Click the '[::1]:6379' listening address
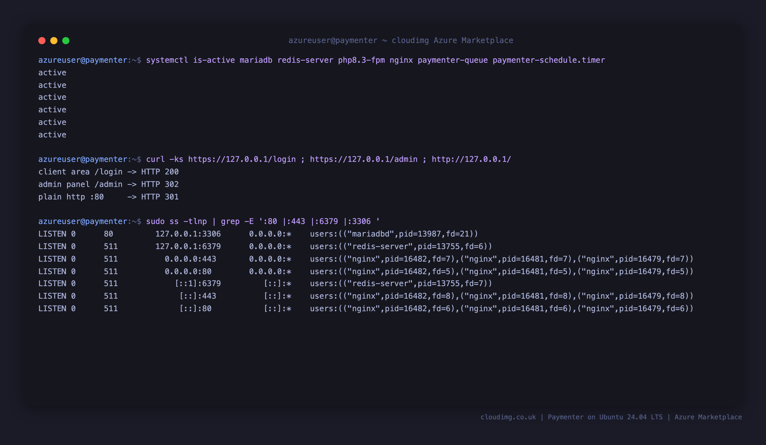Image resolution: width=766 pixels, height=445 pixels. (198, 283)
